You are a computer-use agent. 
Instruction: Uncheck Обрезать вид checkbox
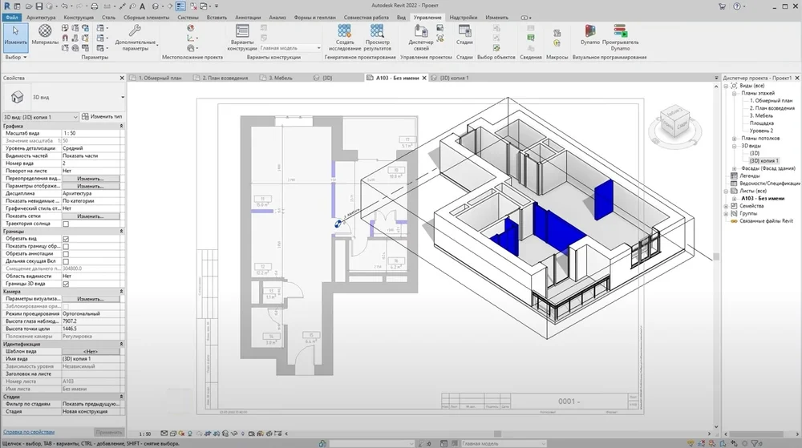click(66, 239)
